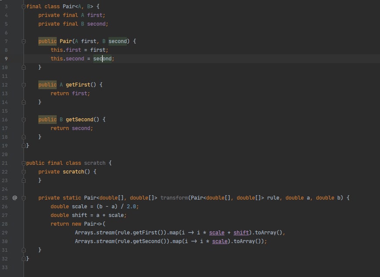Click 'new Pair<>' on line 28
Viewport: 380px width, 277px height.
coord(87,224)
